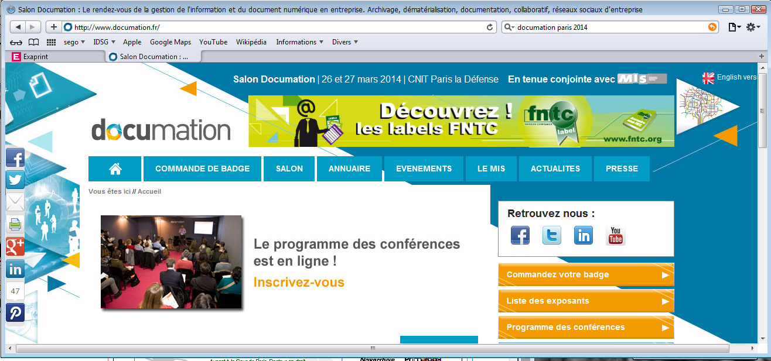Click the Accueil breadcrumb

[x=149, y=191]
